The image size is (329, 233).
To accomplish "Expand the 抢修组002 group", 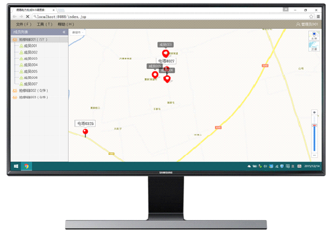I will (31, 90).
